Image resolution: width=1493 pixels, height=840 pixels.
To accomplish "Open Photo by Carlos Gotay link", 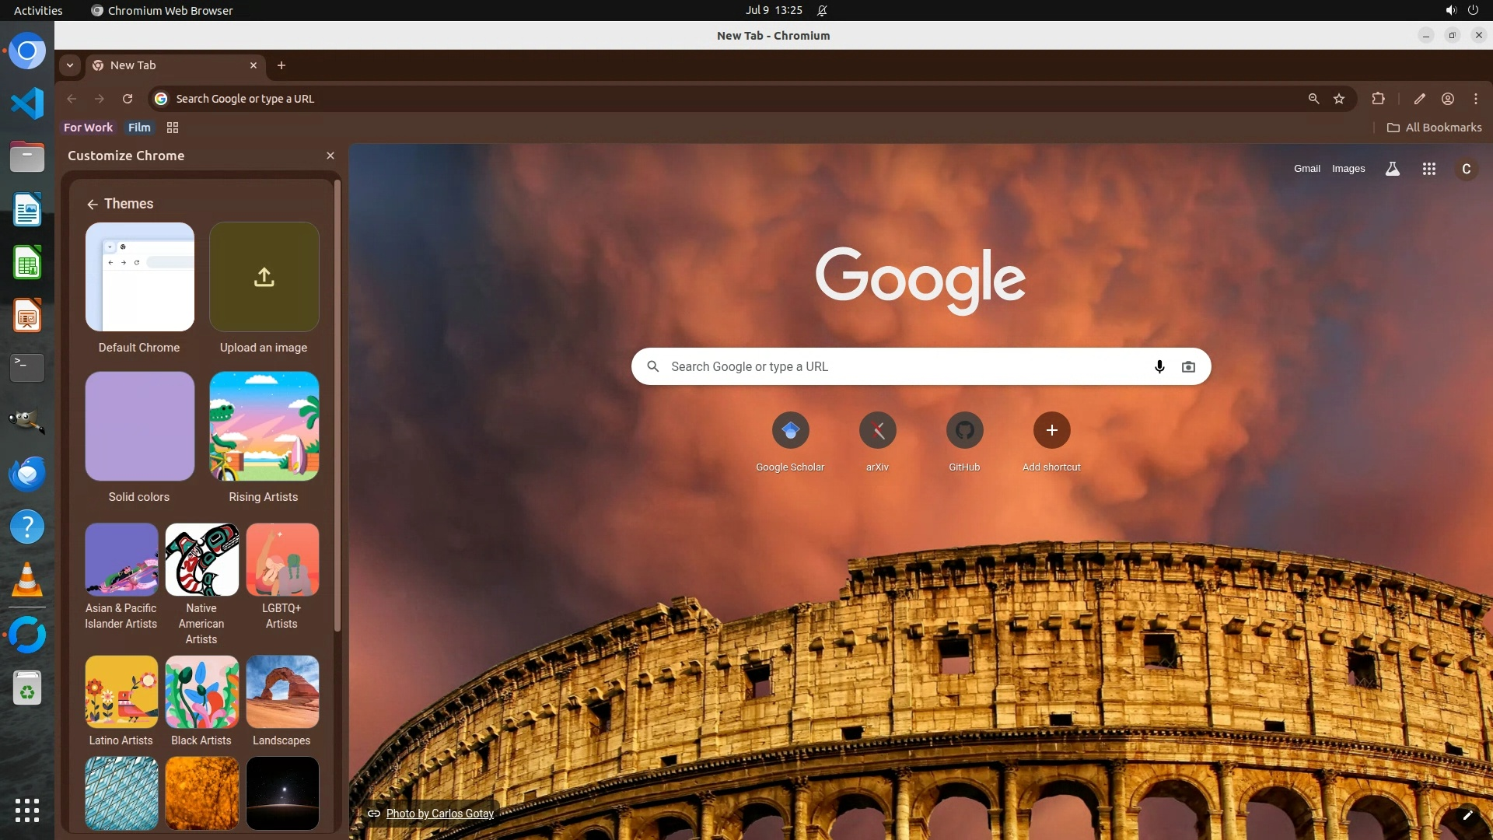I will click(x=439, y=814).
